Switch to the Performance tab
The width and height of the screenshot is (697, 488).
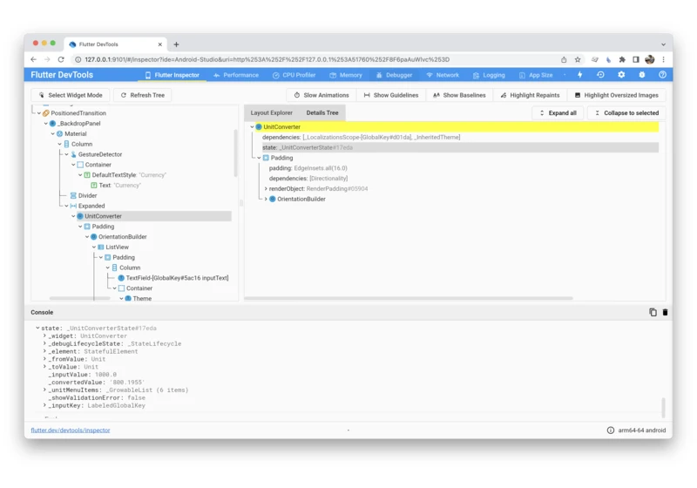click(236, 75)
